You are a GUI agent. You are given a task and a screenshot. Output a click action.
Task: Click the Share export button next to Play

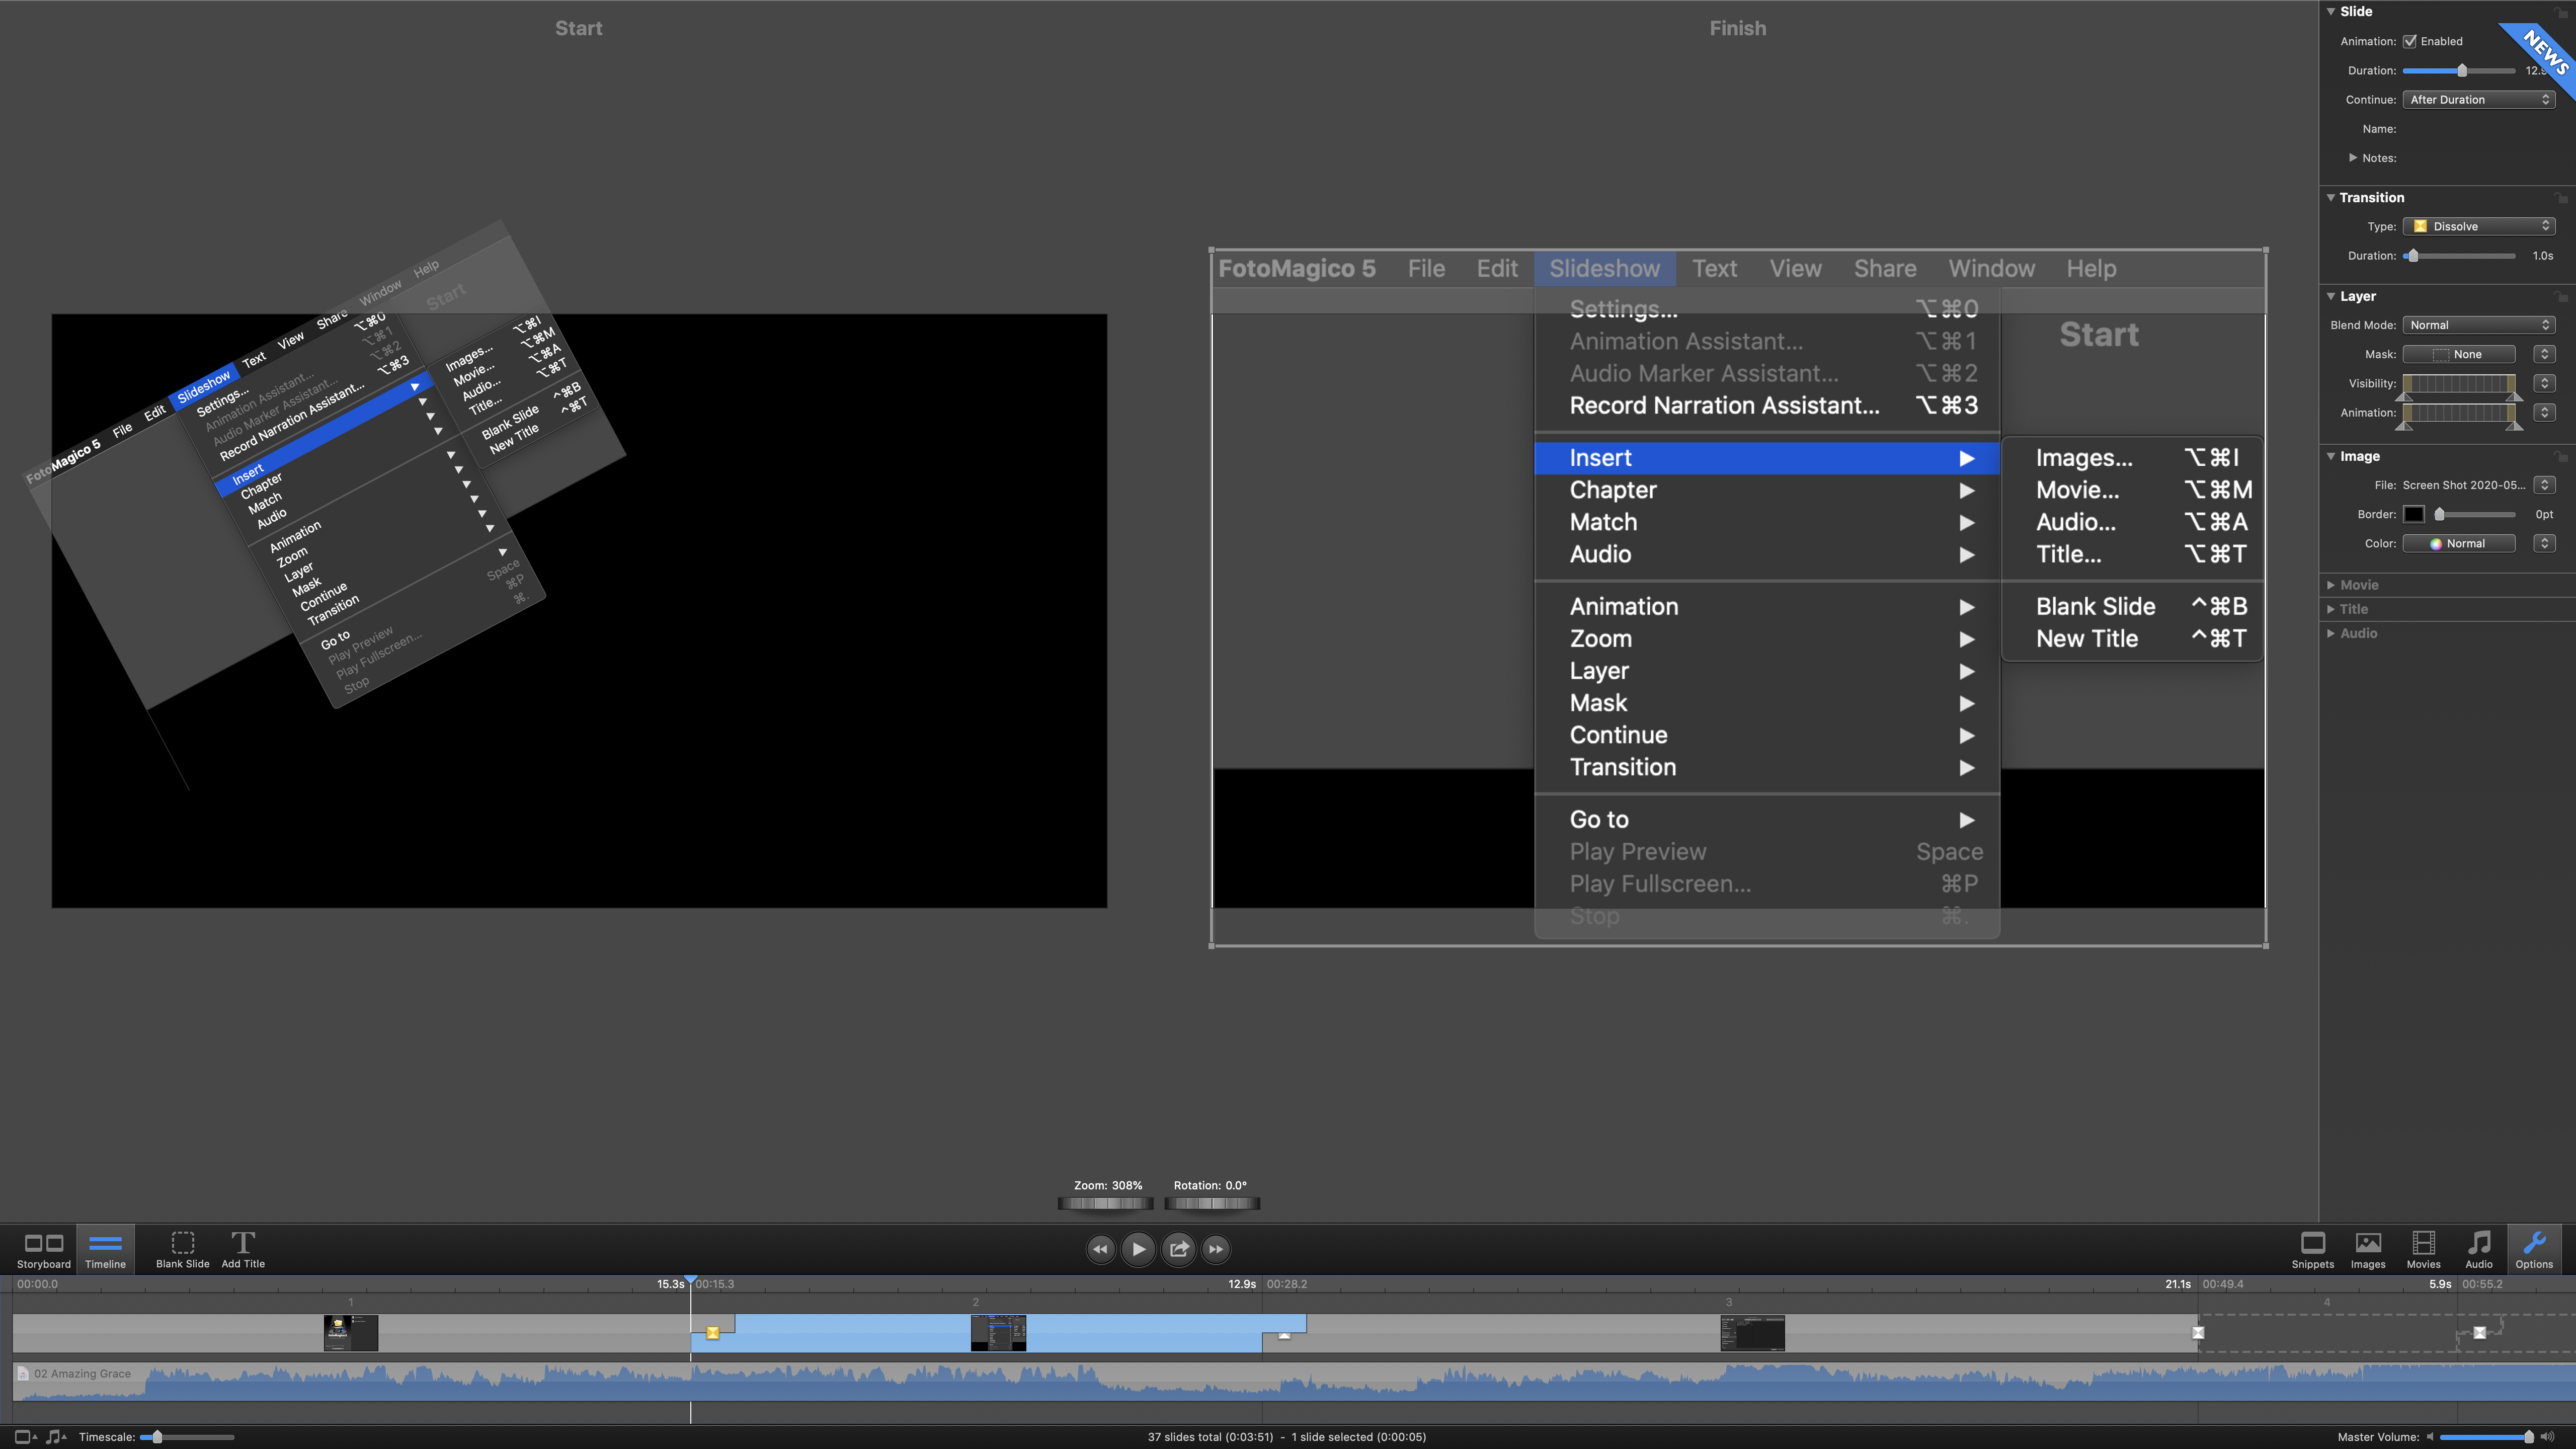click(1178, 1248)
